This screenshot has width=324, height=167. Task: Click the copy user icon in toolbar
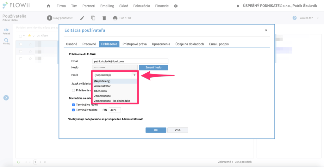coord(93,18)
